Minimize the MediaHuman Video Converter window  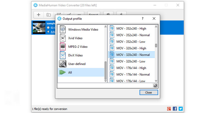155,5
